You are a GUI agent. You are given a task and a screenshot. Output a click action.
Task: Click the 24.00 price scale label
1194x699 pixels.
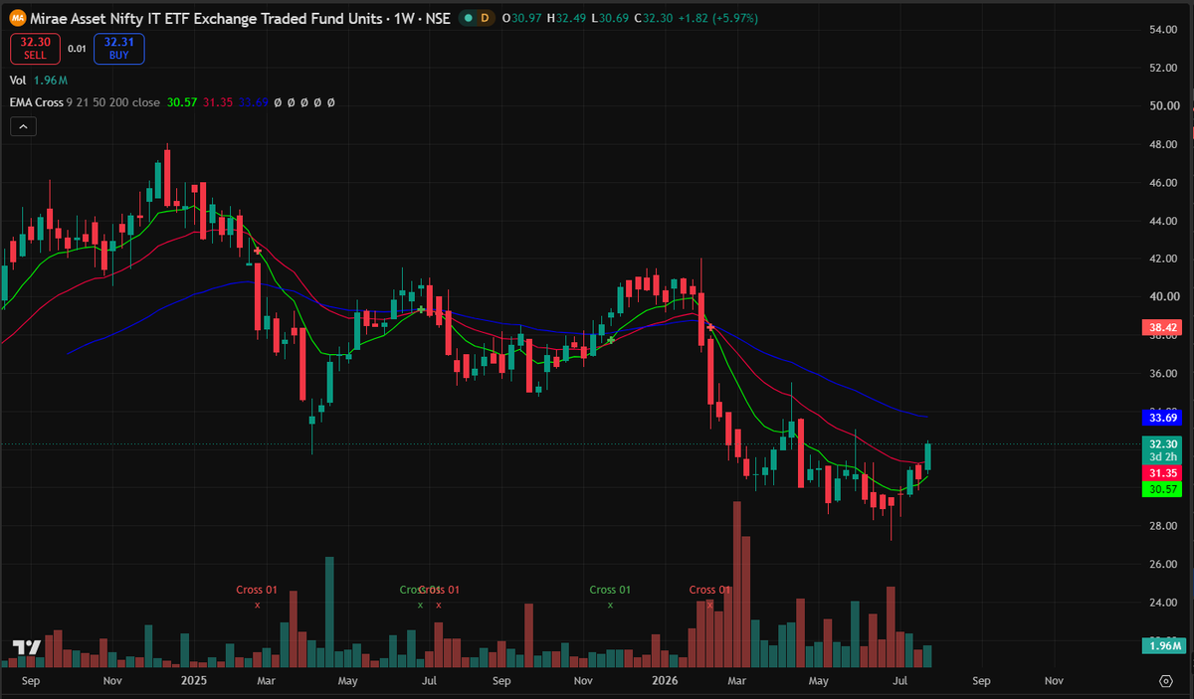point(1164,603)
